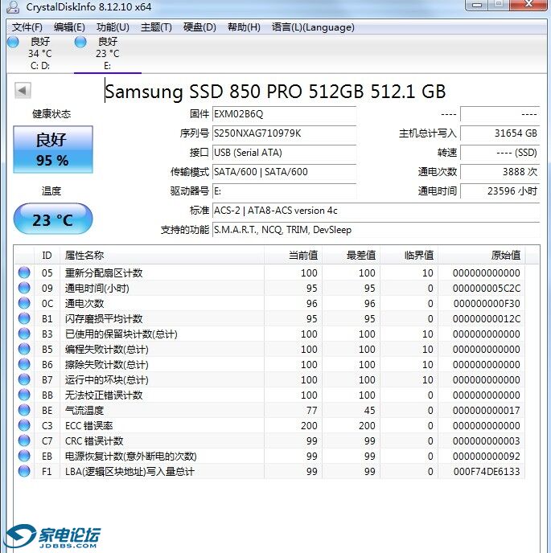
Task: Click status orb for attribute 09 通电时间
Action: click(x=24, y=288)
